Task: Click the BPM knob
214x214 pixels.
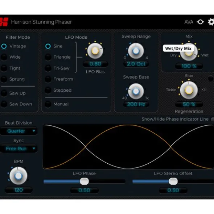Action: [18, 176]
